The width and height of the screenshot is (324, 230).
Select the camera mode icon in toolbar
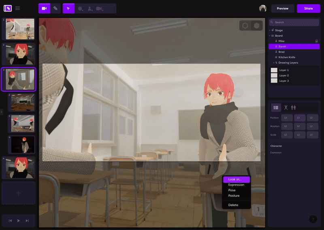[44, 8]
